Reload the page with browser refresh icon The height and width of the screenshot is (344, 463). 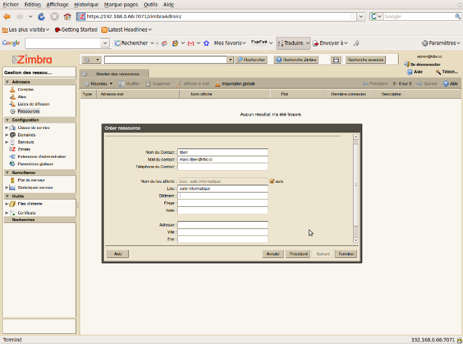[42, 16]
